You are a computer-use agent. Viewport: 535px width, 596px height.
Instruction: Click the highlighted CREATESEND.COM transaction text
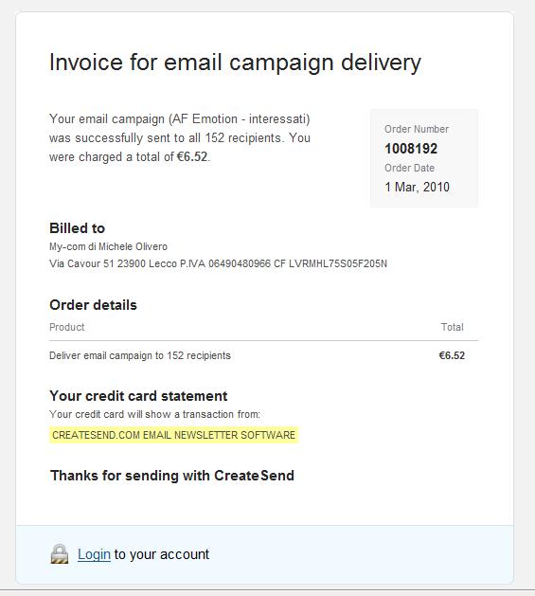173,435
